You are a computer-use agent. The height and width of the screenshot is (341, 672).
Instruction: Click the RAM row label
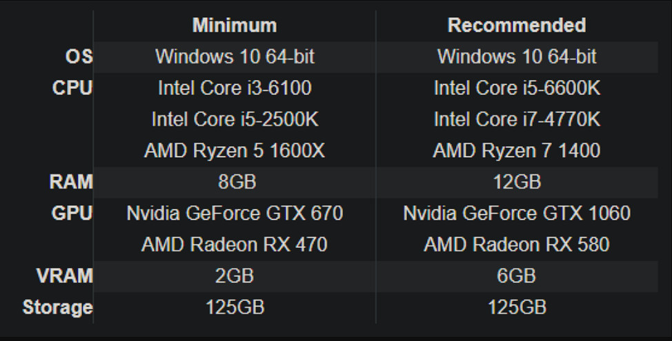click(x=72, y=182)
